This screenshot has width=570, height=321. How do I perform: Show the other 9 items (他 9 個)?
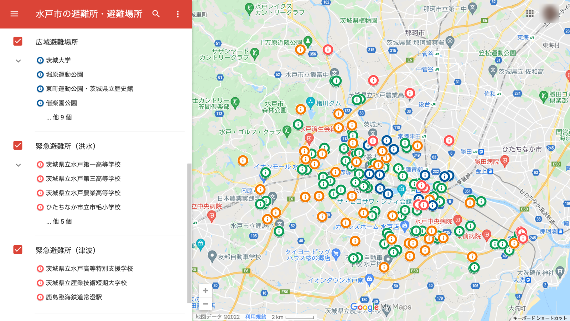[x=59, y=117]
